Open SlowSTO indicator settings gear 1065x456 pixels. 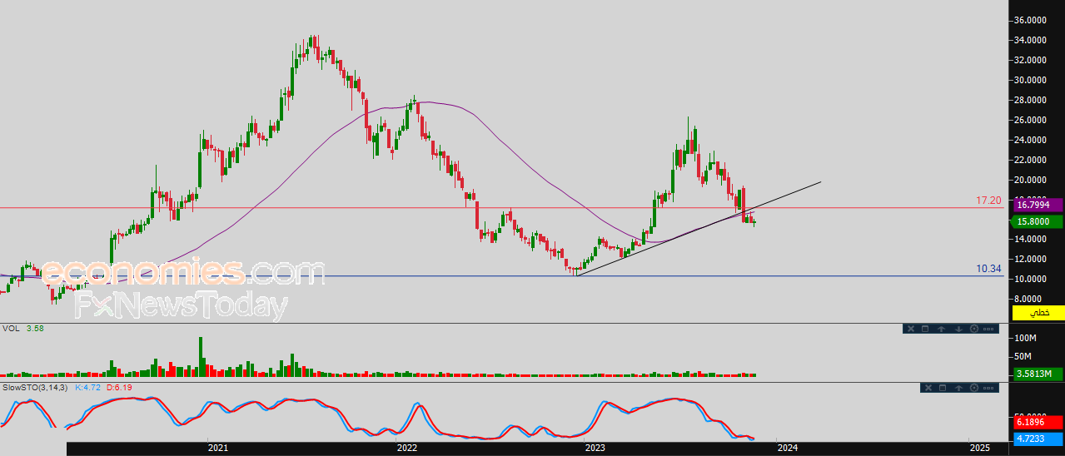[x=974, y=388]
